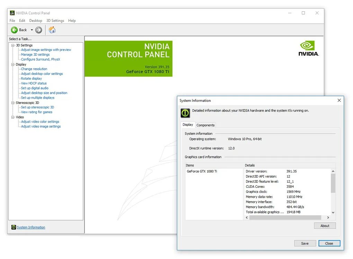Viewport: 353px width, 259px height.
Task: Click the gray Forward arrow icon
Action: click(x=39, y=30)
